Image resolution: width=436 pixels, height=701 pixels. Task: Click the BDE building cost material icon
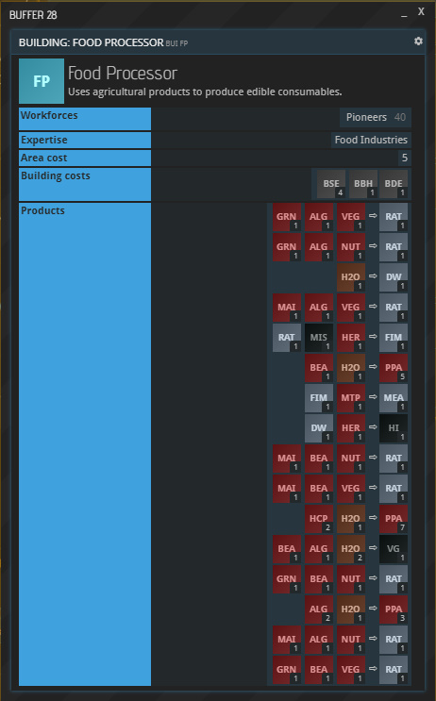click(394, 184)
